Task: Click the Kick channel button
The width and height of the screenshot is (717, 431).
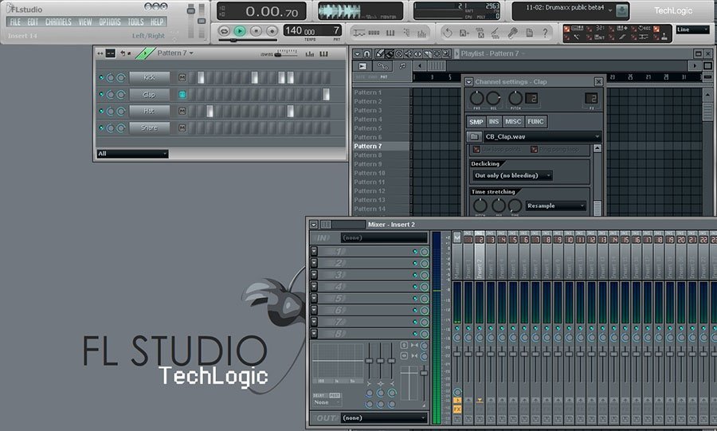Action: point(149,78)
